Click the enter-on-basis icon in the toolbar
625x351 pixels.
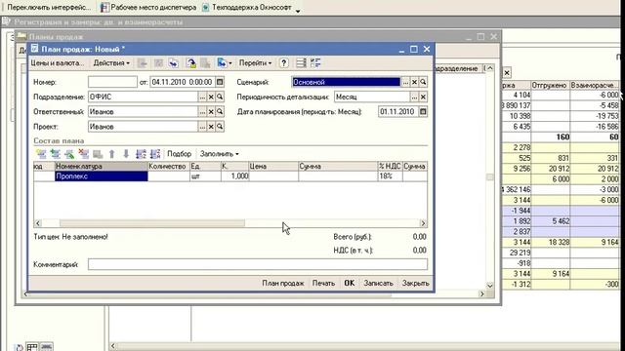(x=222, y=62)
